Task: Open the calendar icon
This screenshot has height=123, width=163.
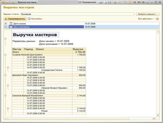Action: coord(129,2)
